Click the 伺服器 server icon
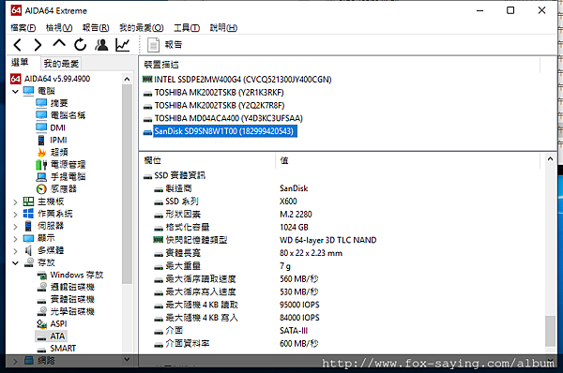Viewport: 563px width, 373px height. 28,226
